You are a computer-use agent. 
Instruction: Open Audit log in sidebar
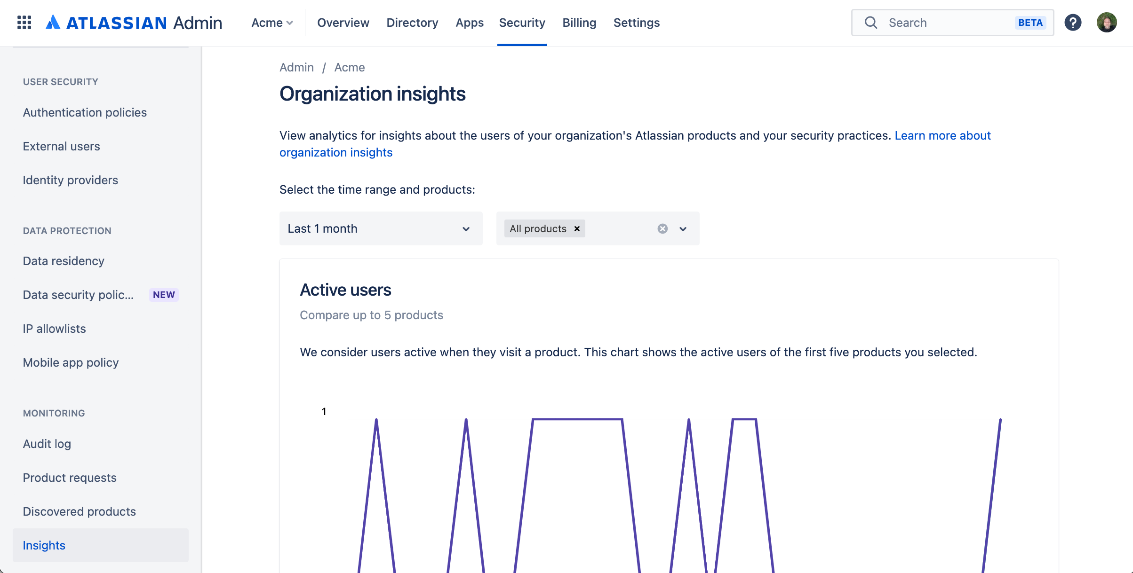click(47, 444)
